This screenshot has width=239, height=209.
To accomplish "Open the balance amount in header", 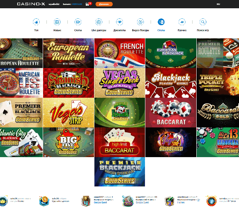I will 77,4.
